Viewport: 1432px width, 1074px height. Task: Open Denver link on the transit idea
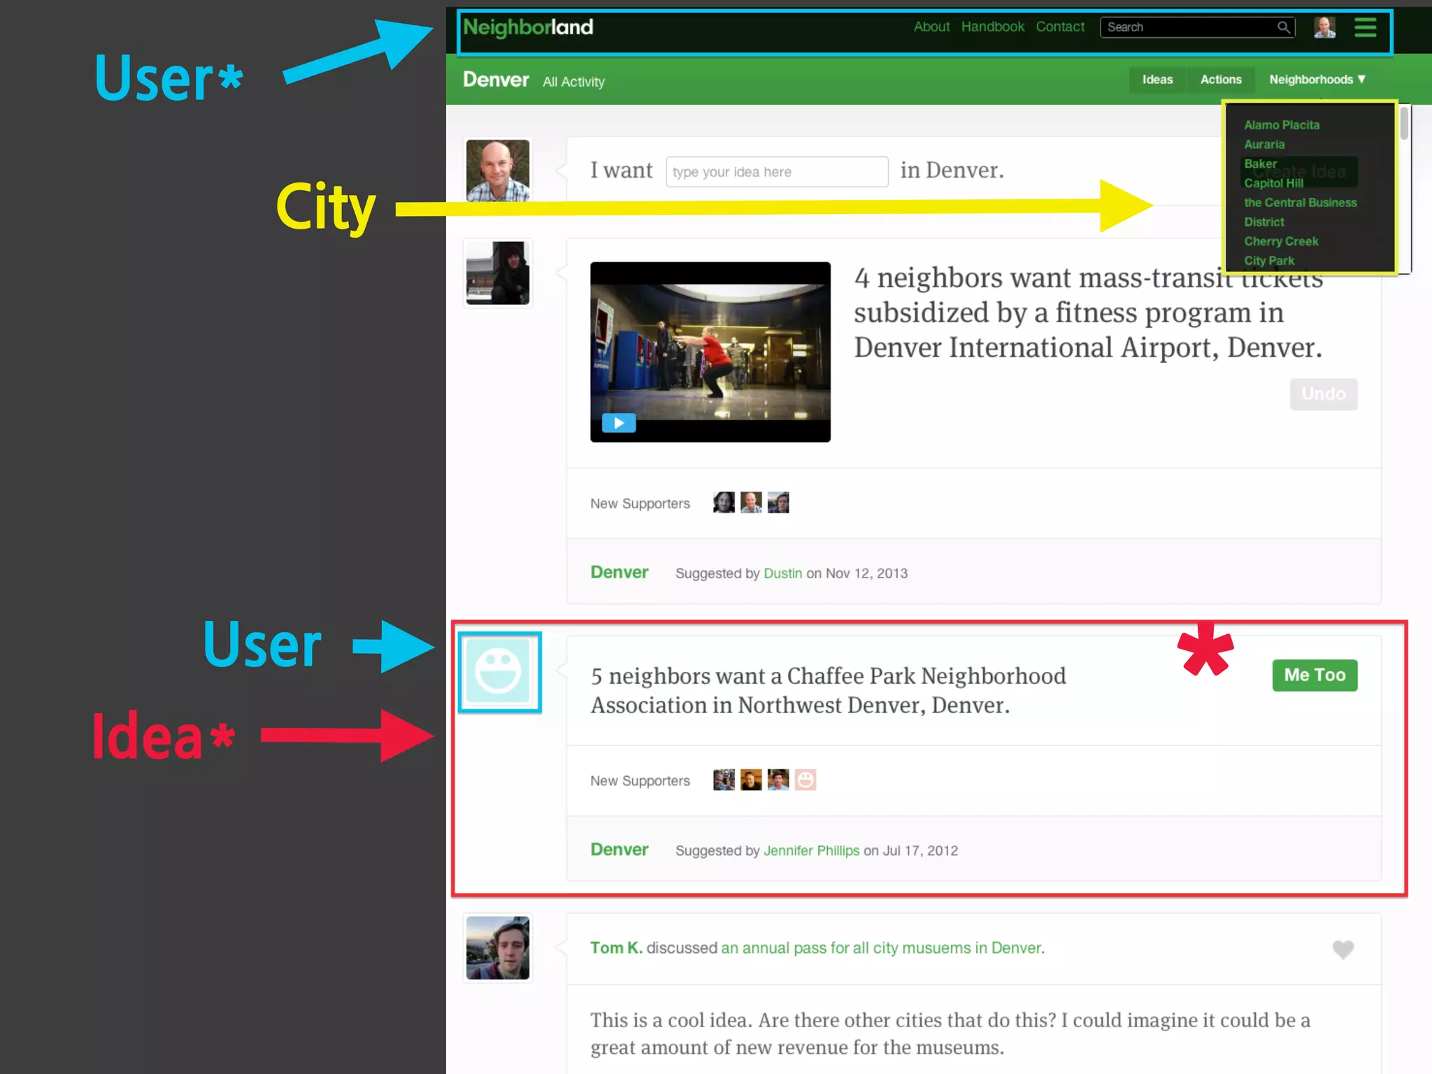[620, 572]
